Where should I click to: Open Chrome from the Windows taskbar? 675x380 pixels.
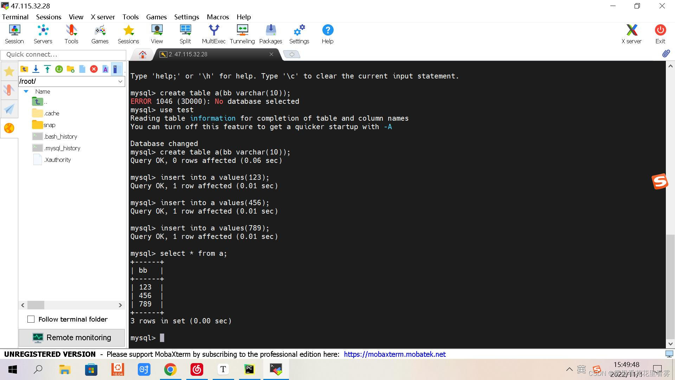pyautogui.click(x=170, y=369)
